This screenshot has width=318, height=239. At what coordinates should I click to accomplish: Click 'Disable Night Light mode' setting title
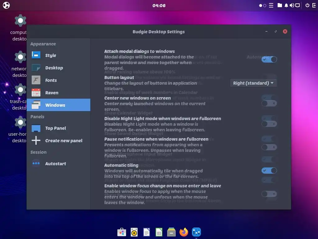(x=163, y=119)
